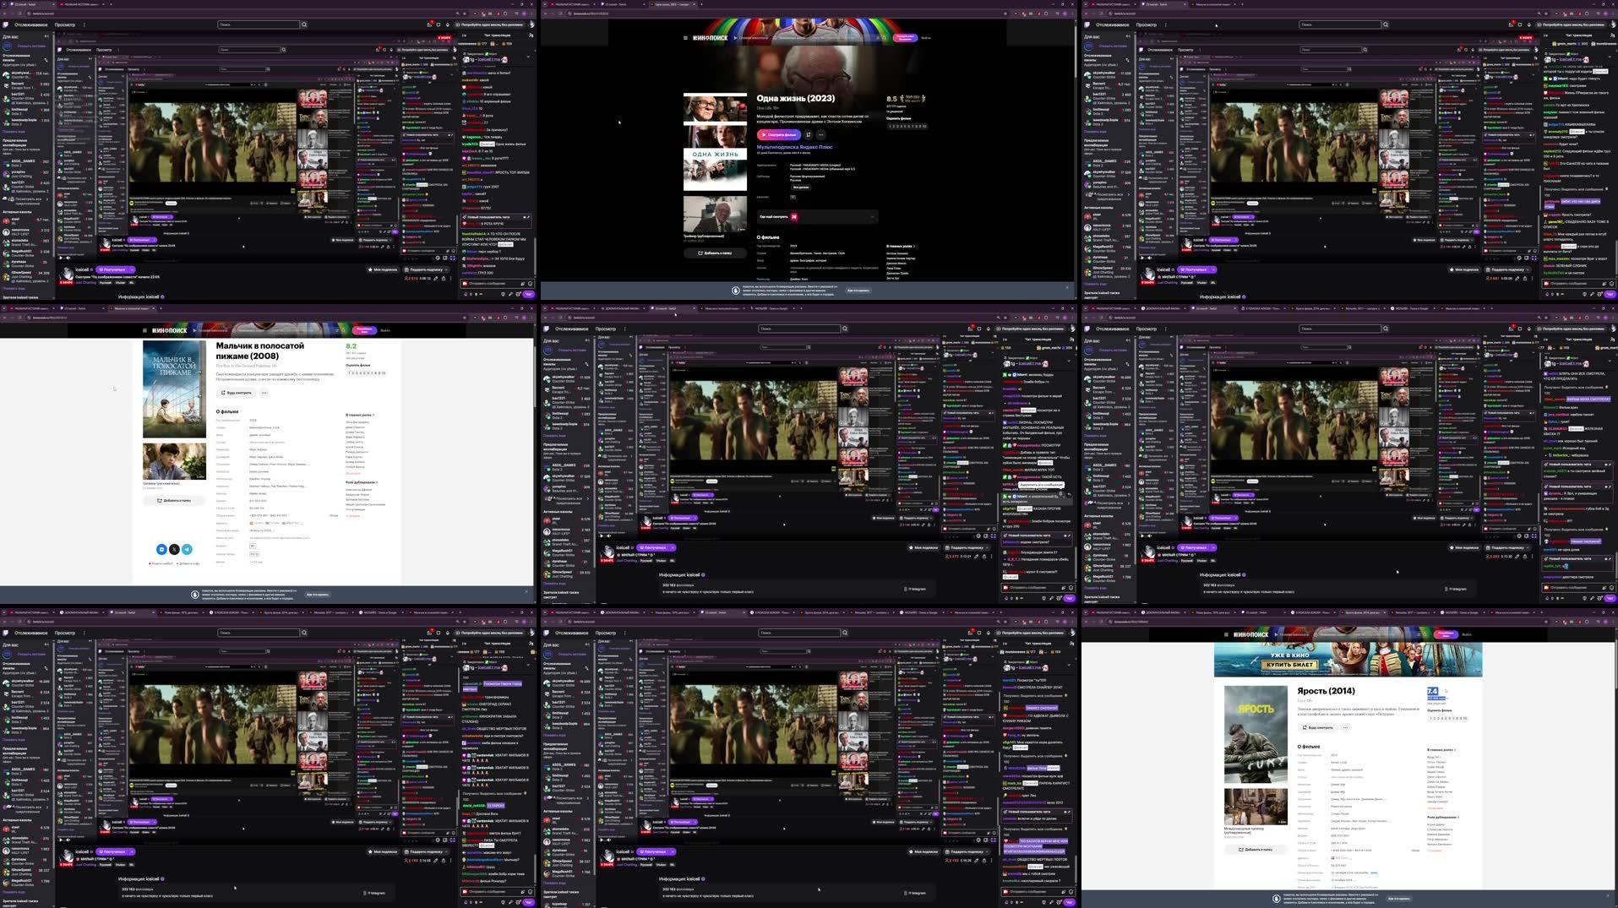Open search icon on Одна жизнь page
Viewport: 1618px width, 908px height.
[x=884, y=38]
